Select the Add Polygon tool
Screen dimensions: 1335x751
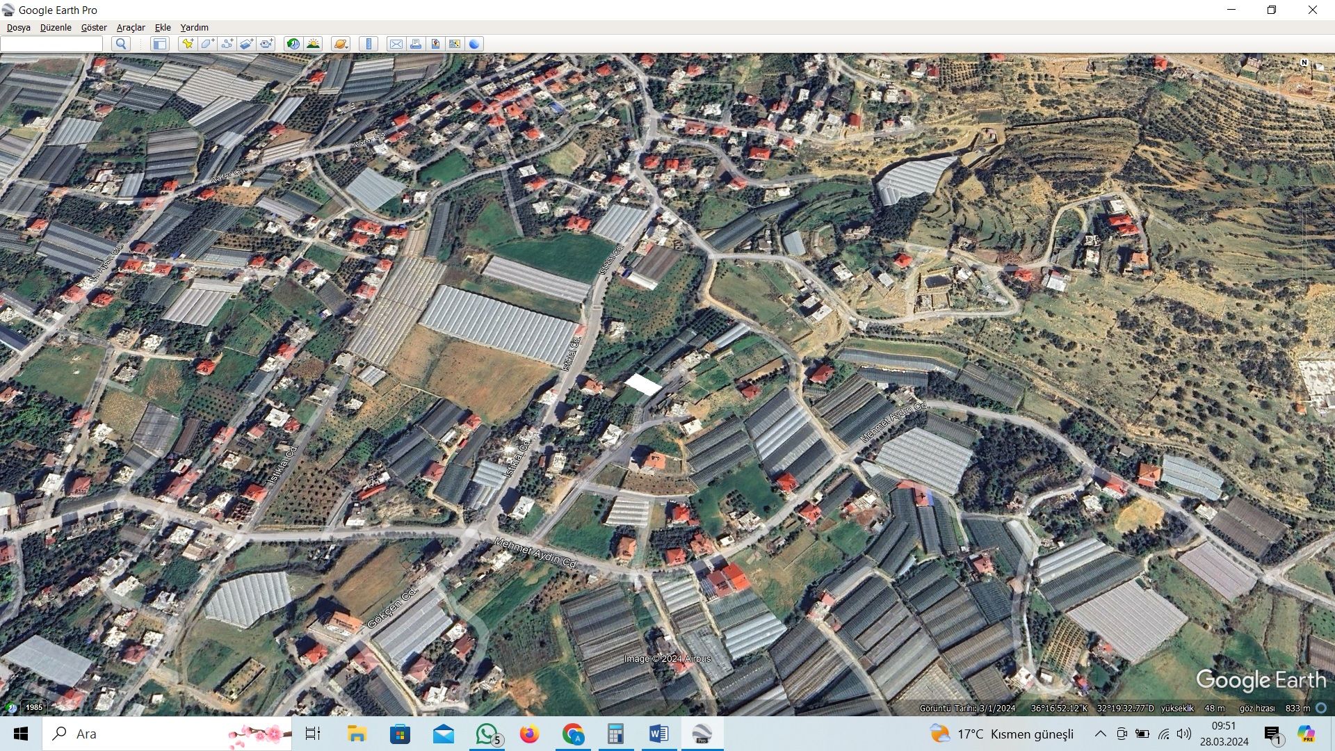point(207,44)
